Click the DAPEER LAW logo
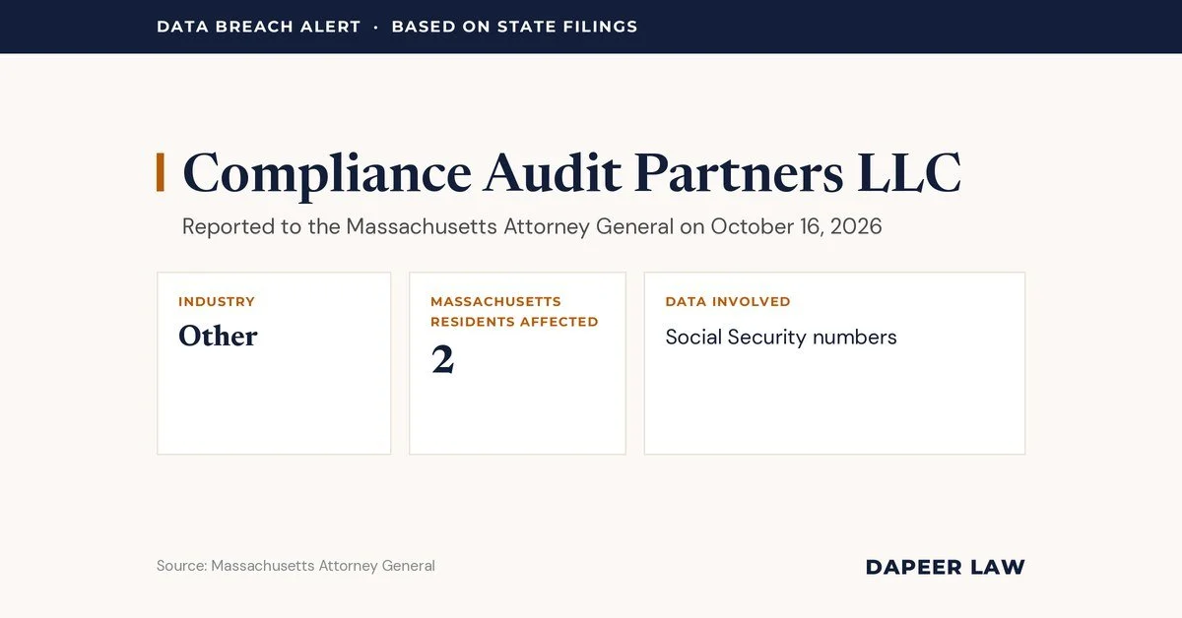 [x=945, y=567]
